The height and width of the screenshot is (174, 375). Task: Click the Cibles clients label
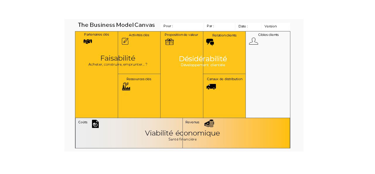(x=268, y=35)
